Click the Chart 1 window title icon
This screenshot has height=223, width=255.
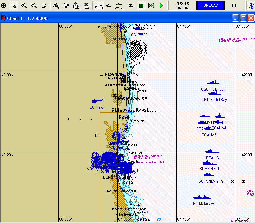(x=3, y=18)
